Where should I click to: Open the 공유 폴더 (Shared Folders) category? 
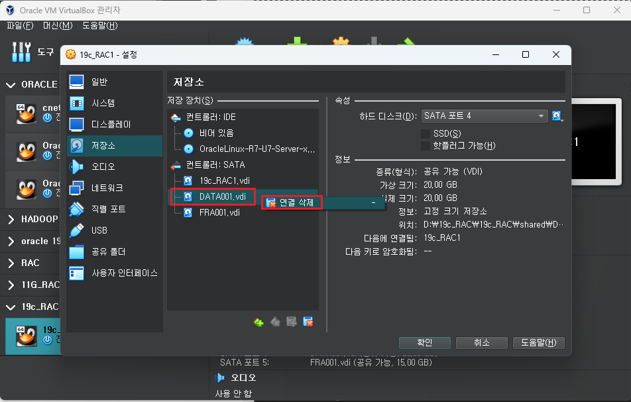tap(115, 252)
